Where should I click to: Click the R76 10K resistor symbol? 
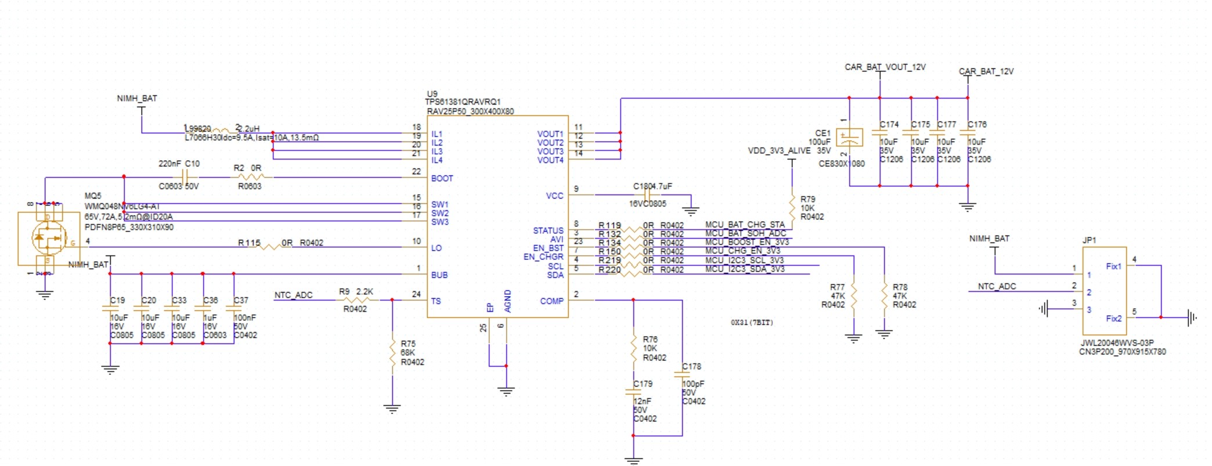pos(633,348)
